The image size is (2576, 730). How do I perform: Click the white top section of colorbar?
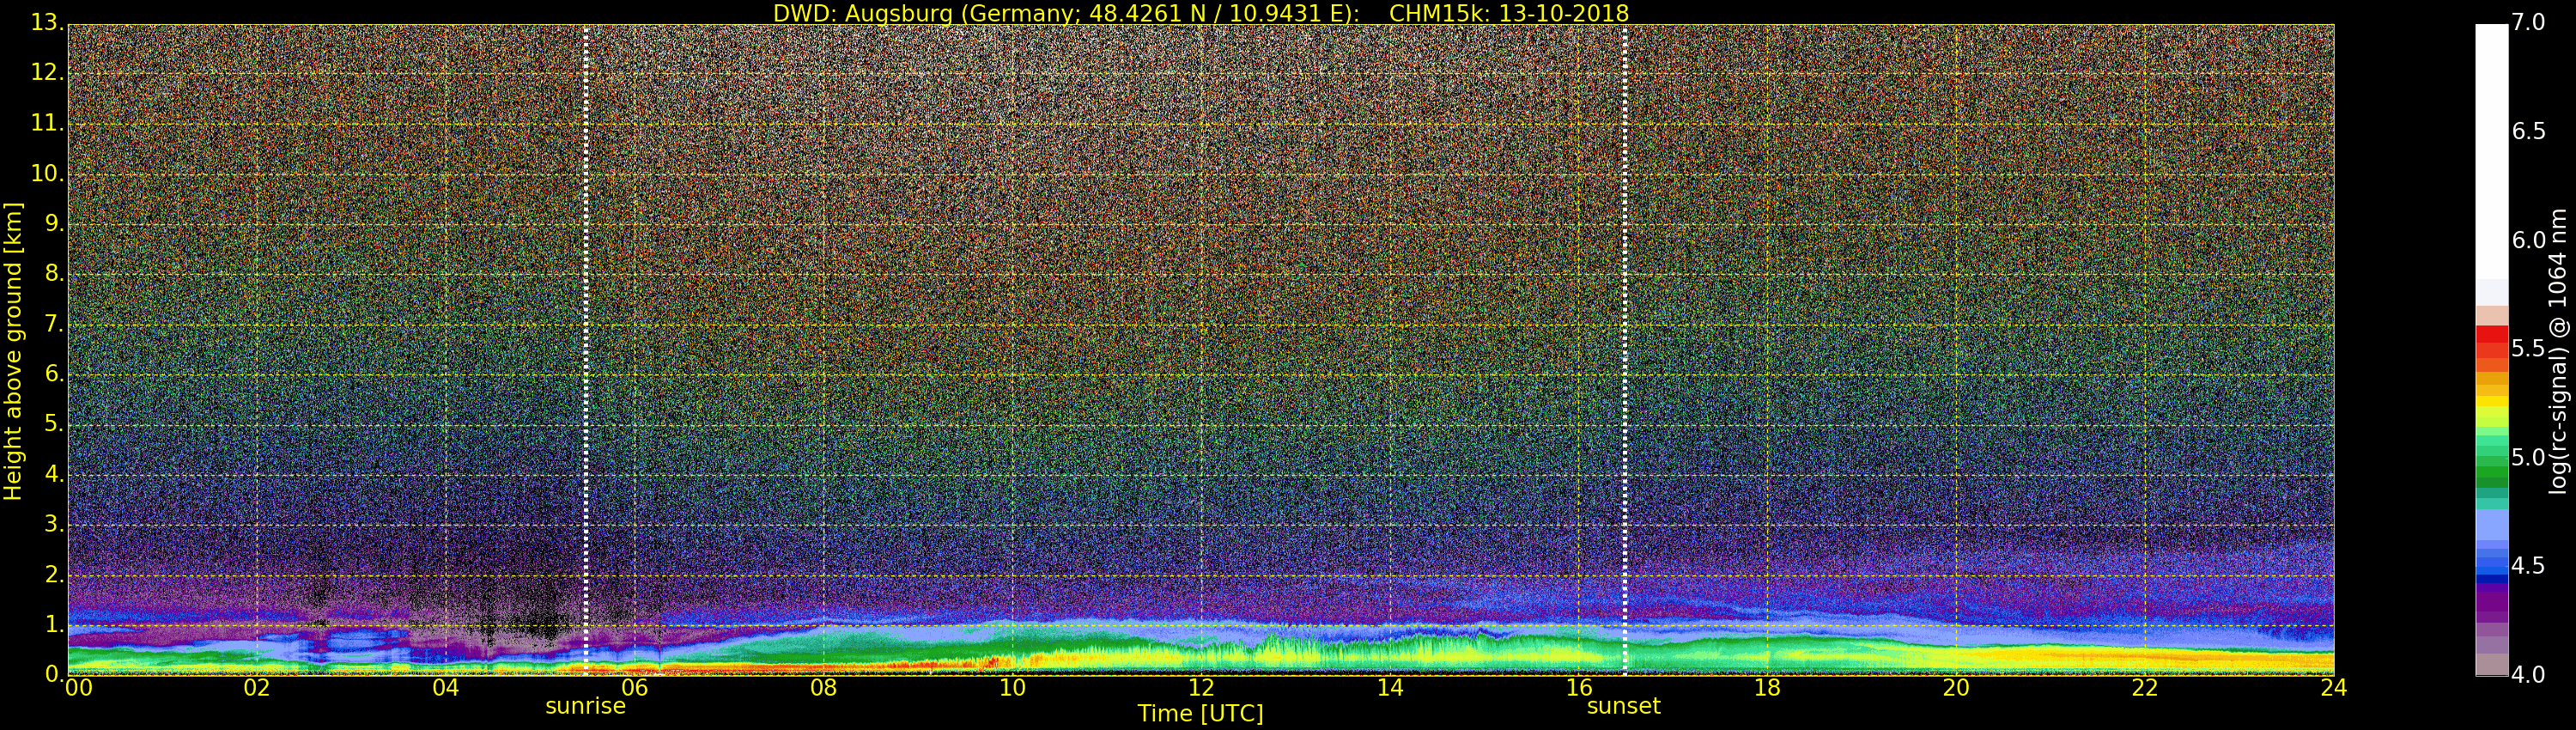coord(2491,150)
